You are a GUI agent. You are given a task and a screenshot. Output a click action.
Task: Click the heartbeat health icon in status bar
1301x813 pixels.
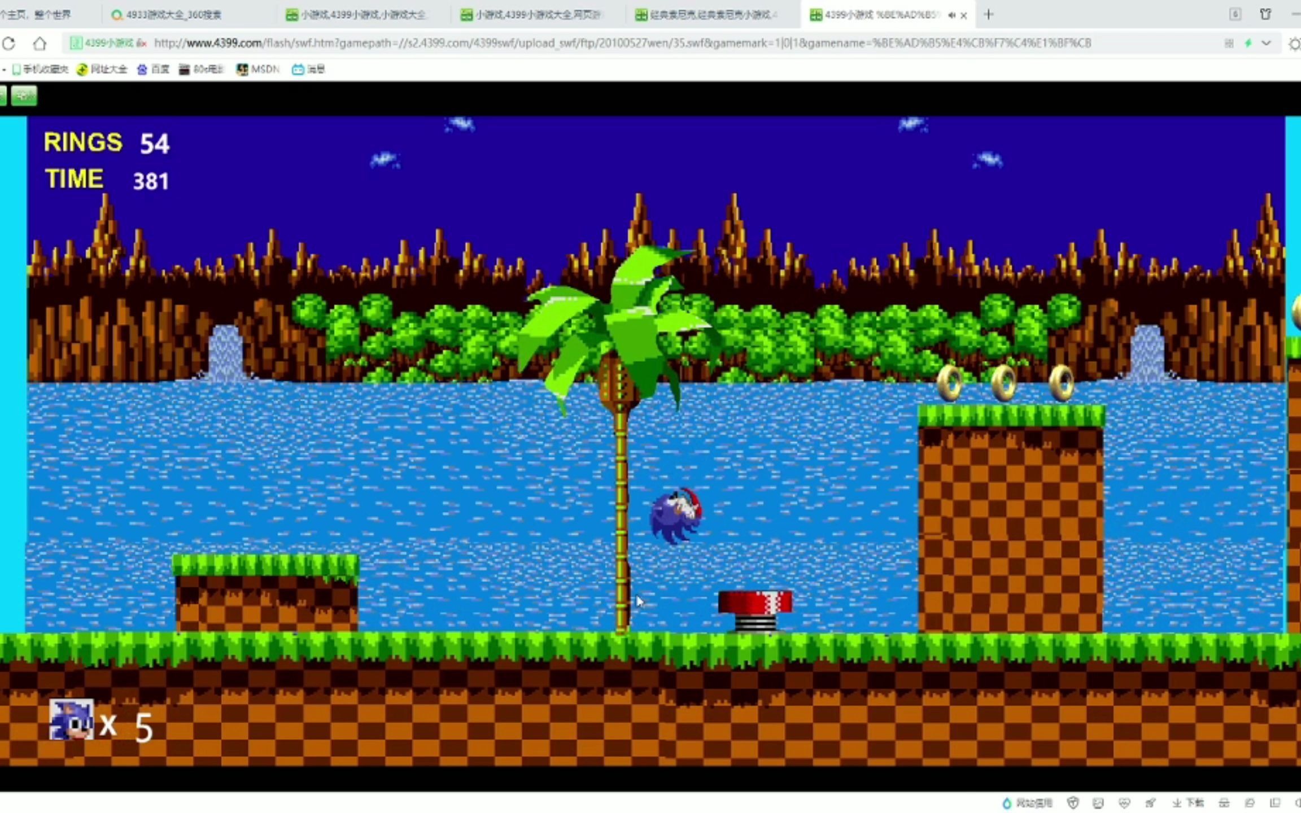tap(1124, 803)
